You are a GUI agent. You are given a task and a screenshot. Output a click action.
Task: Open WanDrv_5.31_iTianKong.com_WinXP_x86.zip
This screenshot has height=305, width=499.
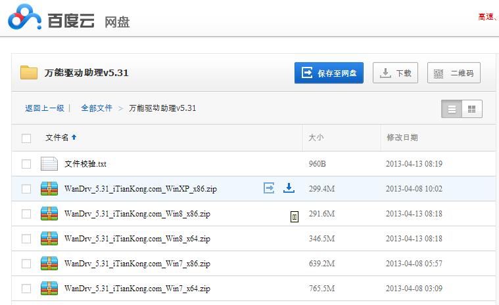coord(140,189)
